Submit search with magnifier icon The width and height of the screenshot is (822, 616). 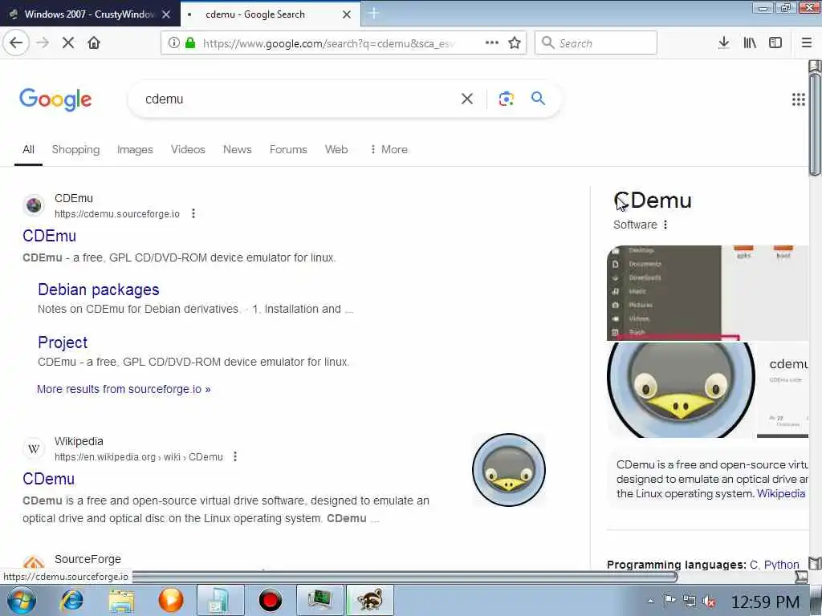click(538, 99)
